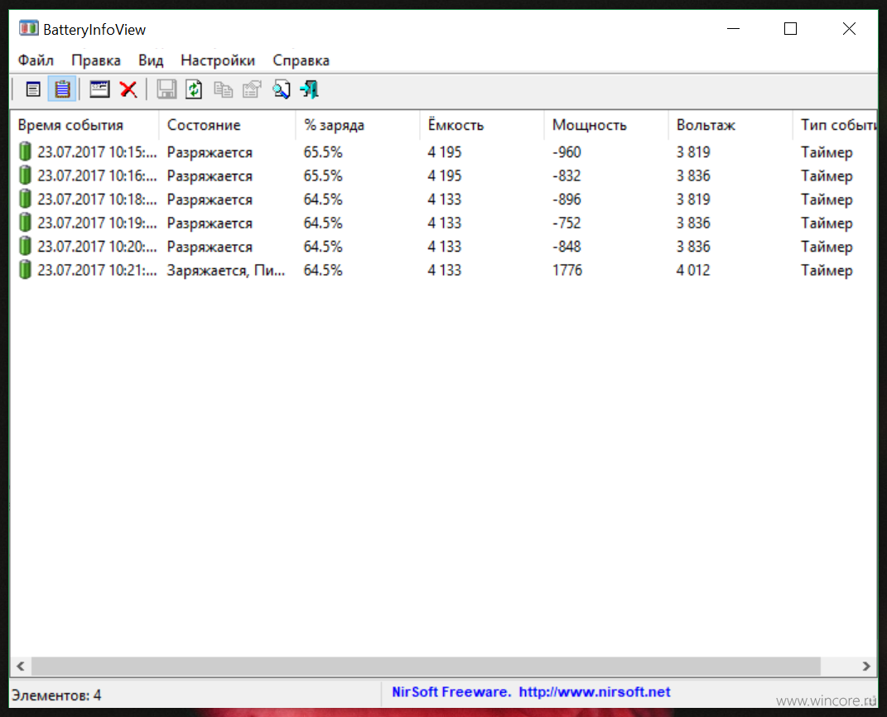The height and width of the screenshot is (717, 887).
Task: Click power value -848
Action: pos(566,247)
